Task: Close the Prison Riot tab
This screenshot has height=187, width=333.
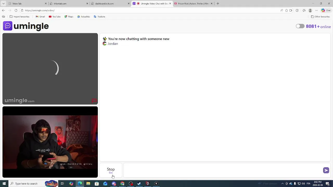Action: point(212,4)
